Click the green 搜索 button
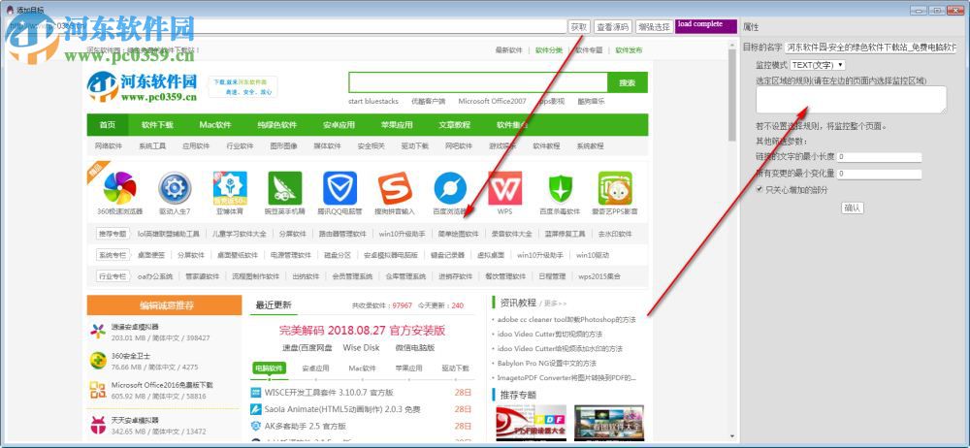The height and width of the screenshot is (448, 970). pyautogui.click(x=628, y=82)
